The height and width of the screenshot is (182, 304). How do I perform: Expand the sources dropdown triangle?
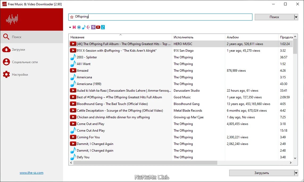pos(70,27)
